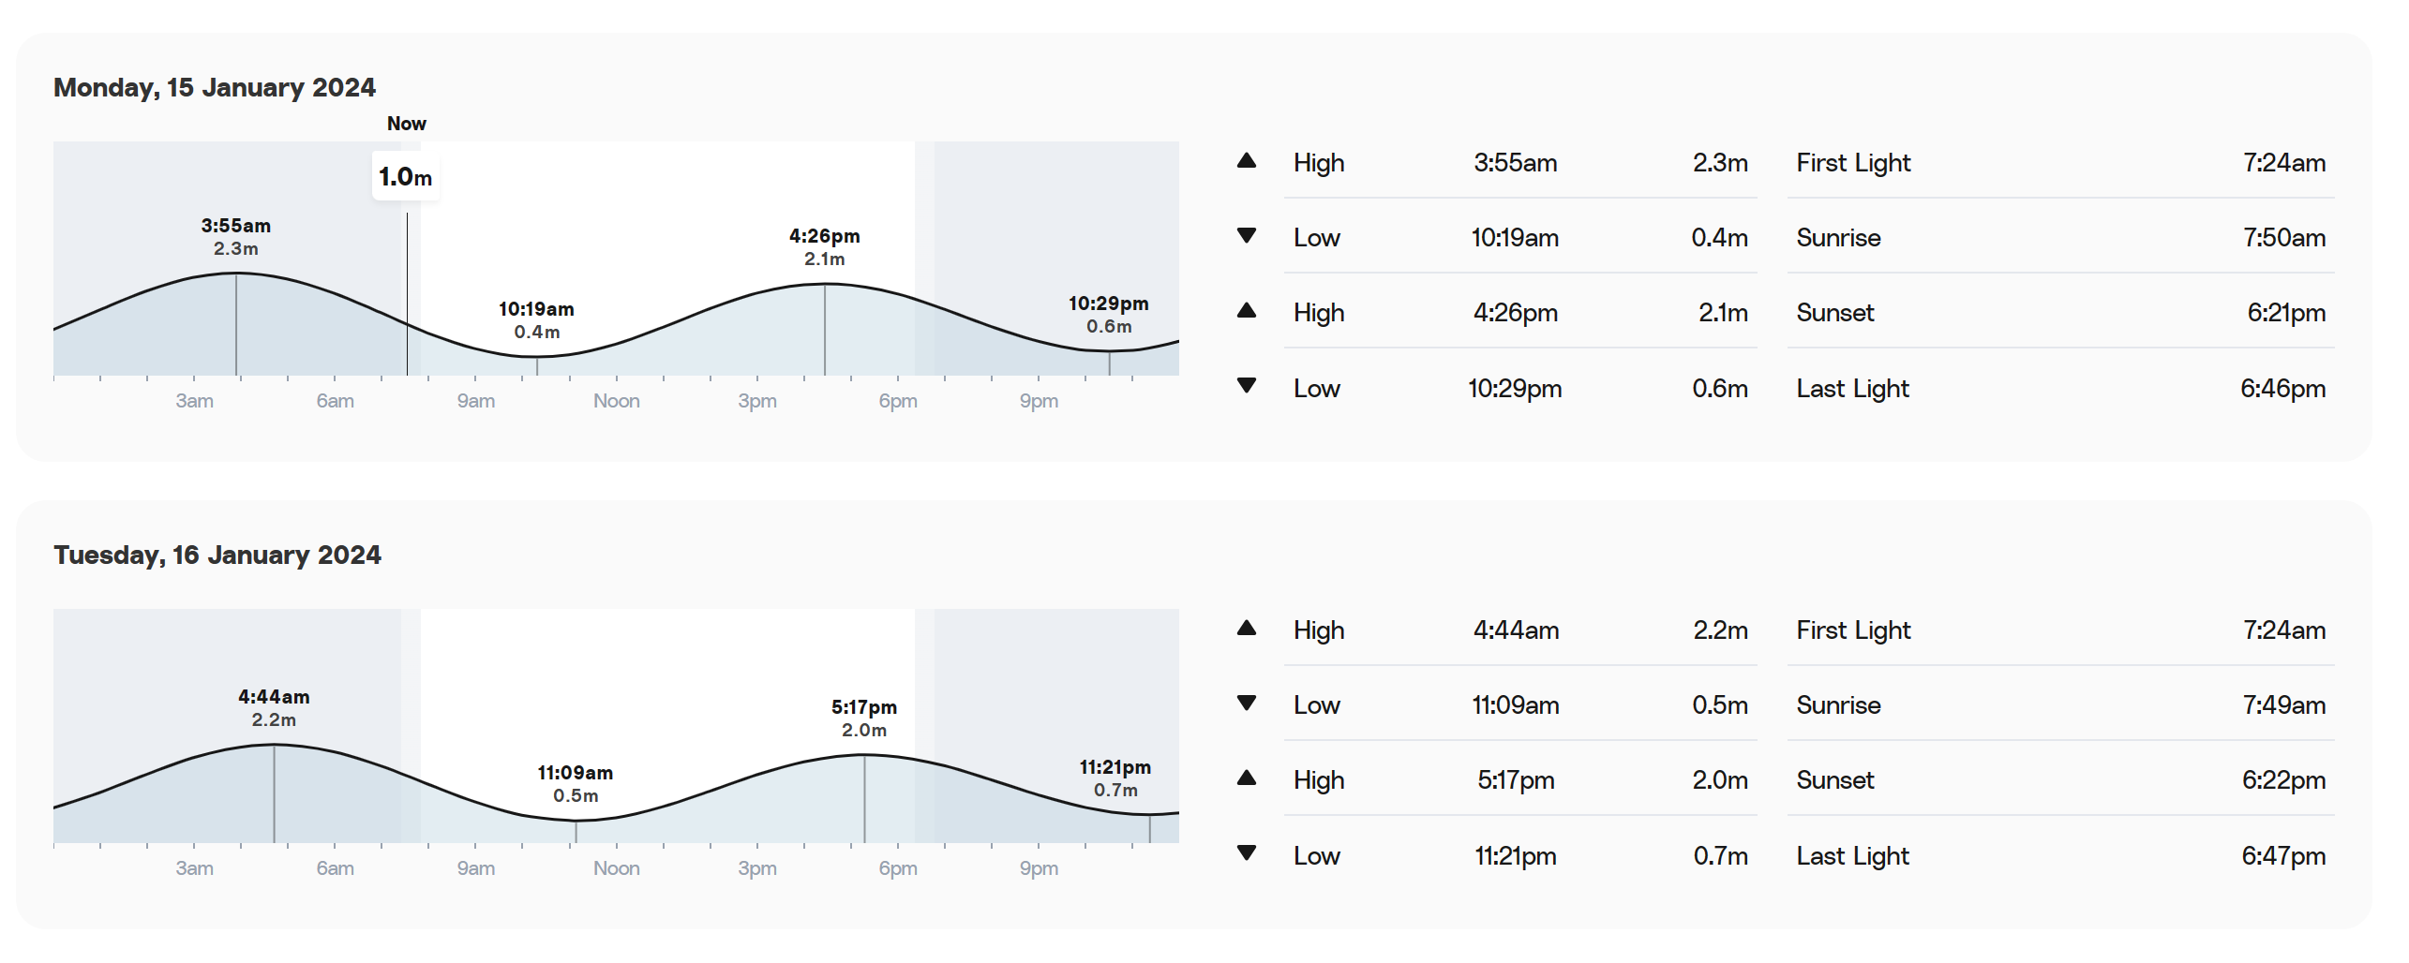2409x963 pixels.
Task: Click Tuesday's Last Light 6:47pm row
Action: click(2060, 855)
